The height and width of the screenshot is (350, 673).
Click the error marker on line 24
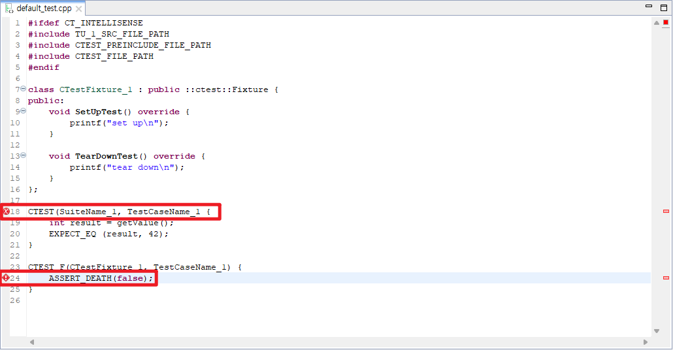tap(6, 278)
